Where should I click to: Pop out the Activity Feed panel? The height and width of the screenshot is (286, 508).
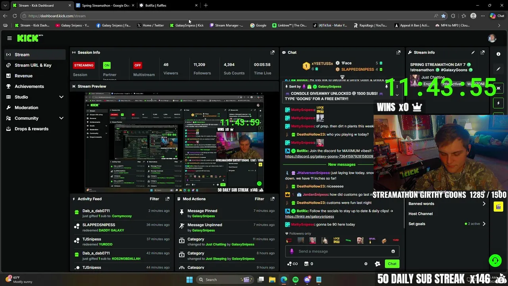click(167, 199)
